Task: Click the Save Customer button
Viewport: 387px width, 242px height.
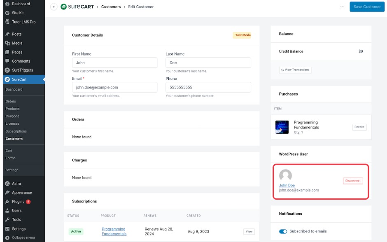Action: tap(366, 7)
